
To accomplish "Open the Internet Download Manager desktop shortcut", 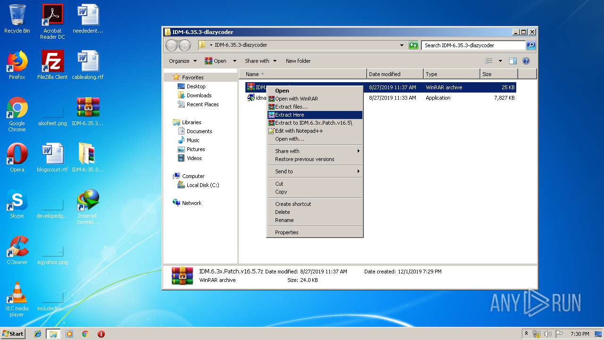I will (88, 207).
